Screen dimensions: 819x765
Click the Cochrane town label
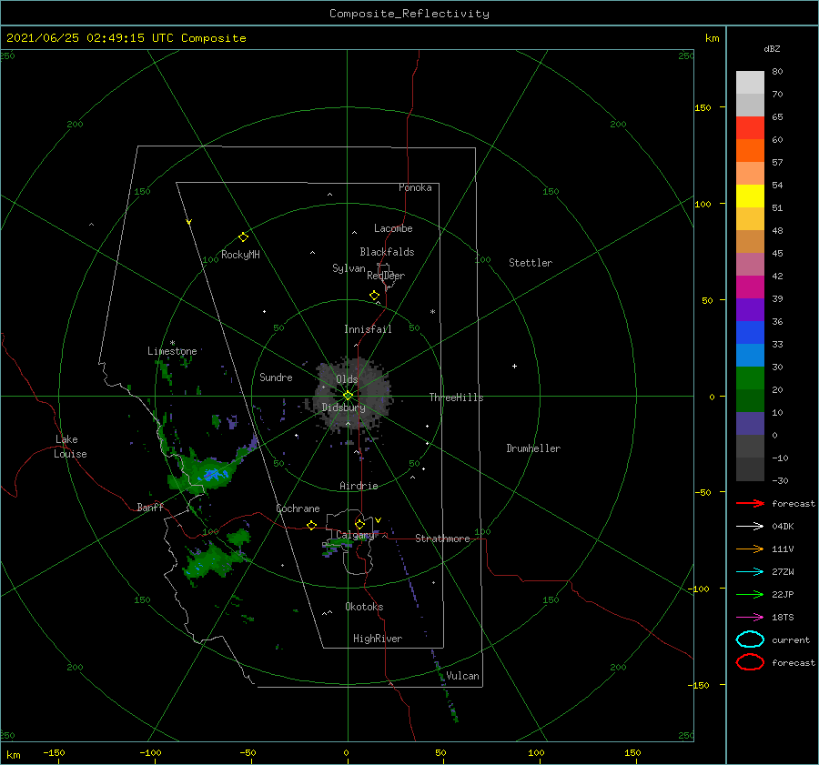click(x=298, y=508)
